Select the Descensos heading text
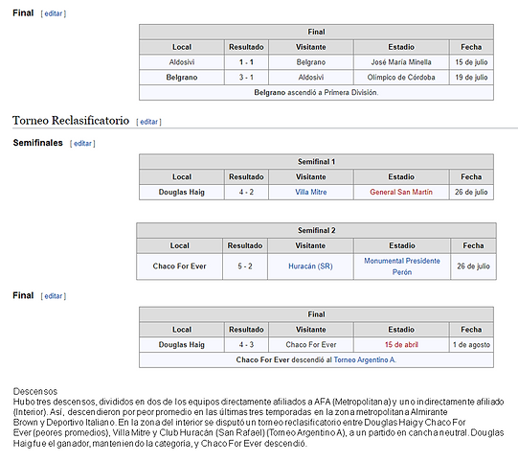The image size is (518, 462). pos(35,392)
